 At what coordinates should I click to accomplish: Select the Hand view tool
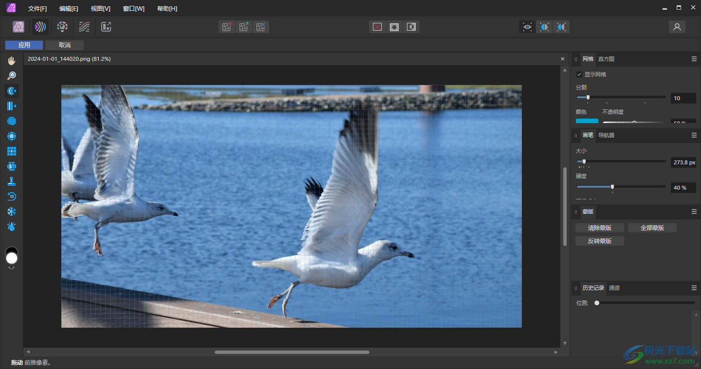pyautogui.click(x=12, y=61)
